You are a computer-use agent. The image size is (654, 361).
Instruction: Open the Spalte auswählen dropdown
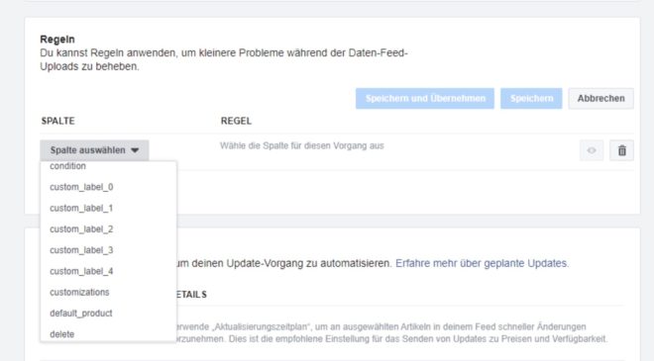[x=94, y=150]
